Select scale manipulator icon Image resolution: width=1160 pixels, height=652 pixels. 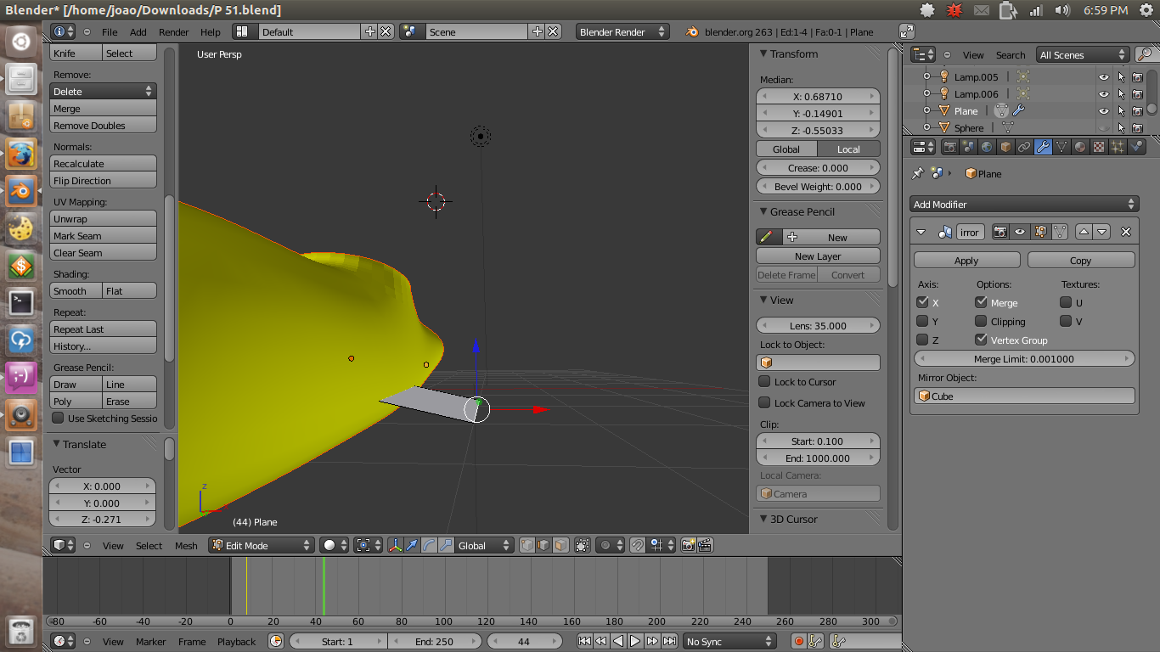click(445, 545)
